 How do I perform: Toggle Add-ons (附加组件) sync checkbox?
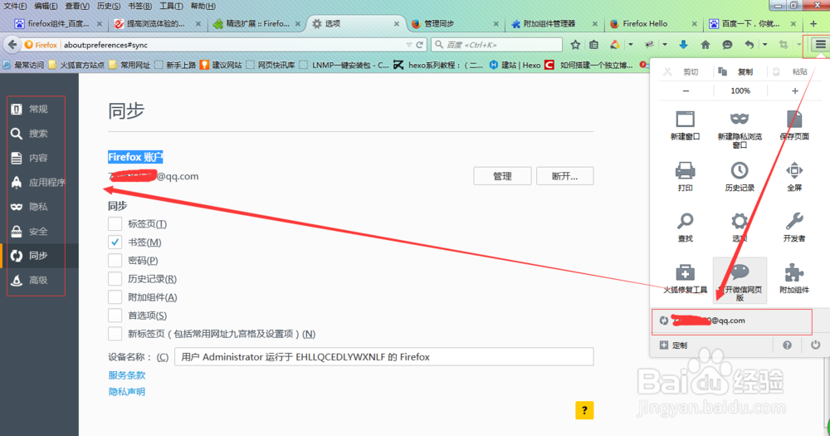tap(115, 296)
